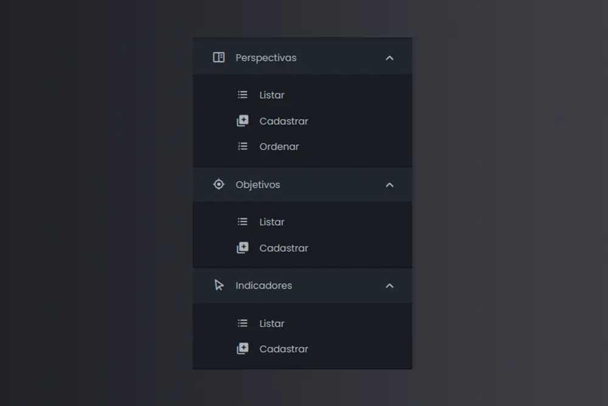
Task: Open Ordenar under Perspectivas
Action: (279, 147)
